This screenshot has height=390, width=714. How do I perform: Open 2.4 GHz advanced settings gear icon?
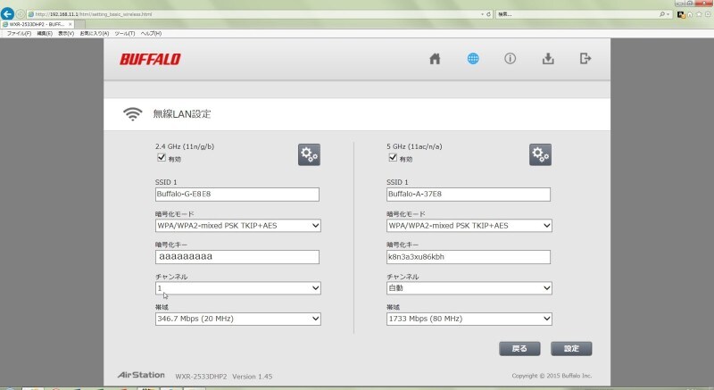pyautogui.click(x=309, y=154)
